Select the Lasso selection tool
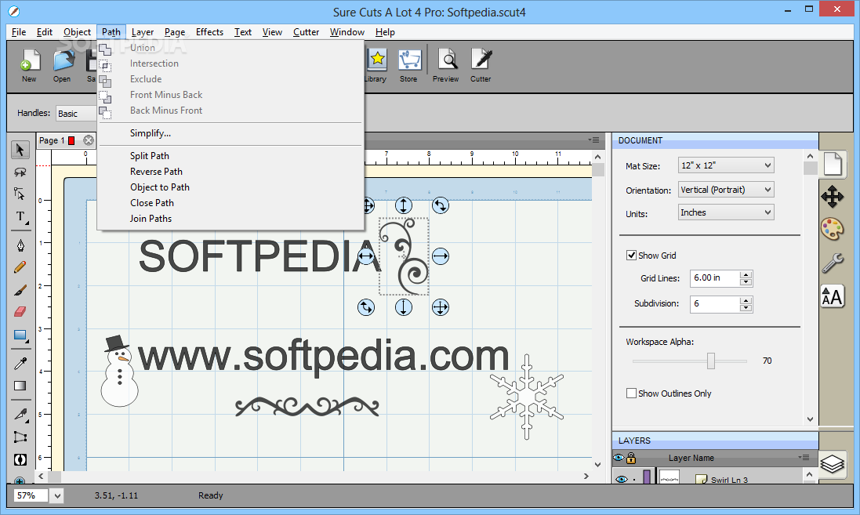The height and width of the screenshot is (515, 860). tap(20, 172)
